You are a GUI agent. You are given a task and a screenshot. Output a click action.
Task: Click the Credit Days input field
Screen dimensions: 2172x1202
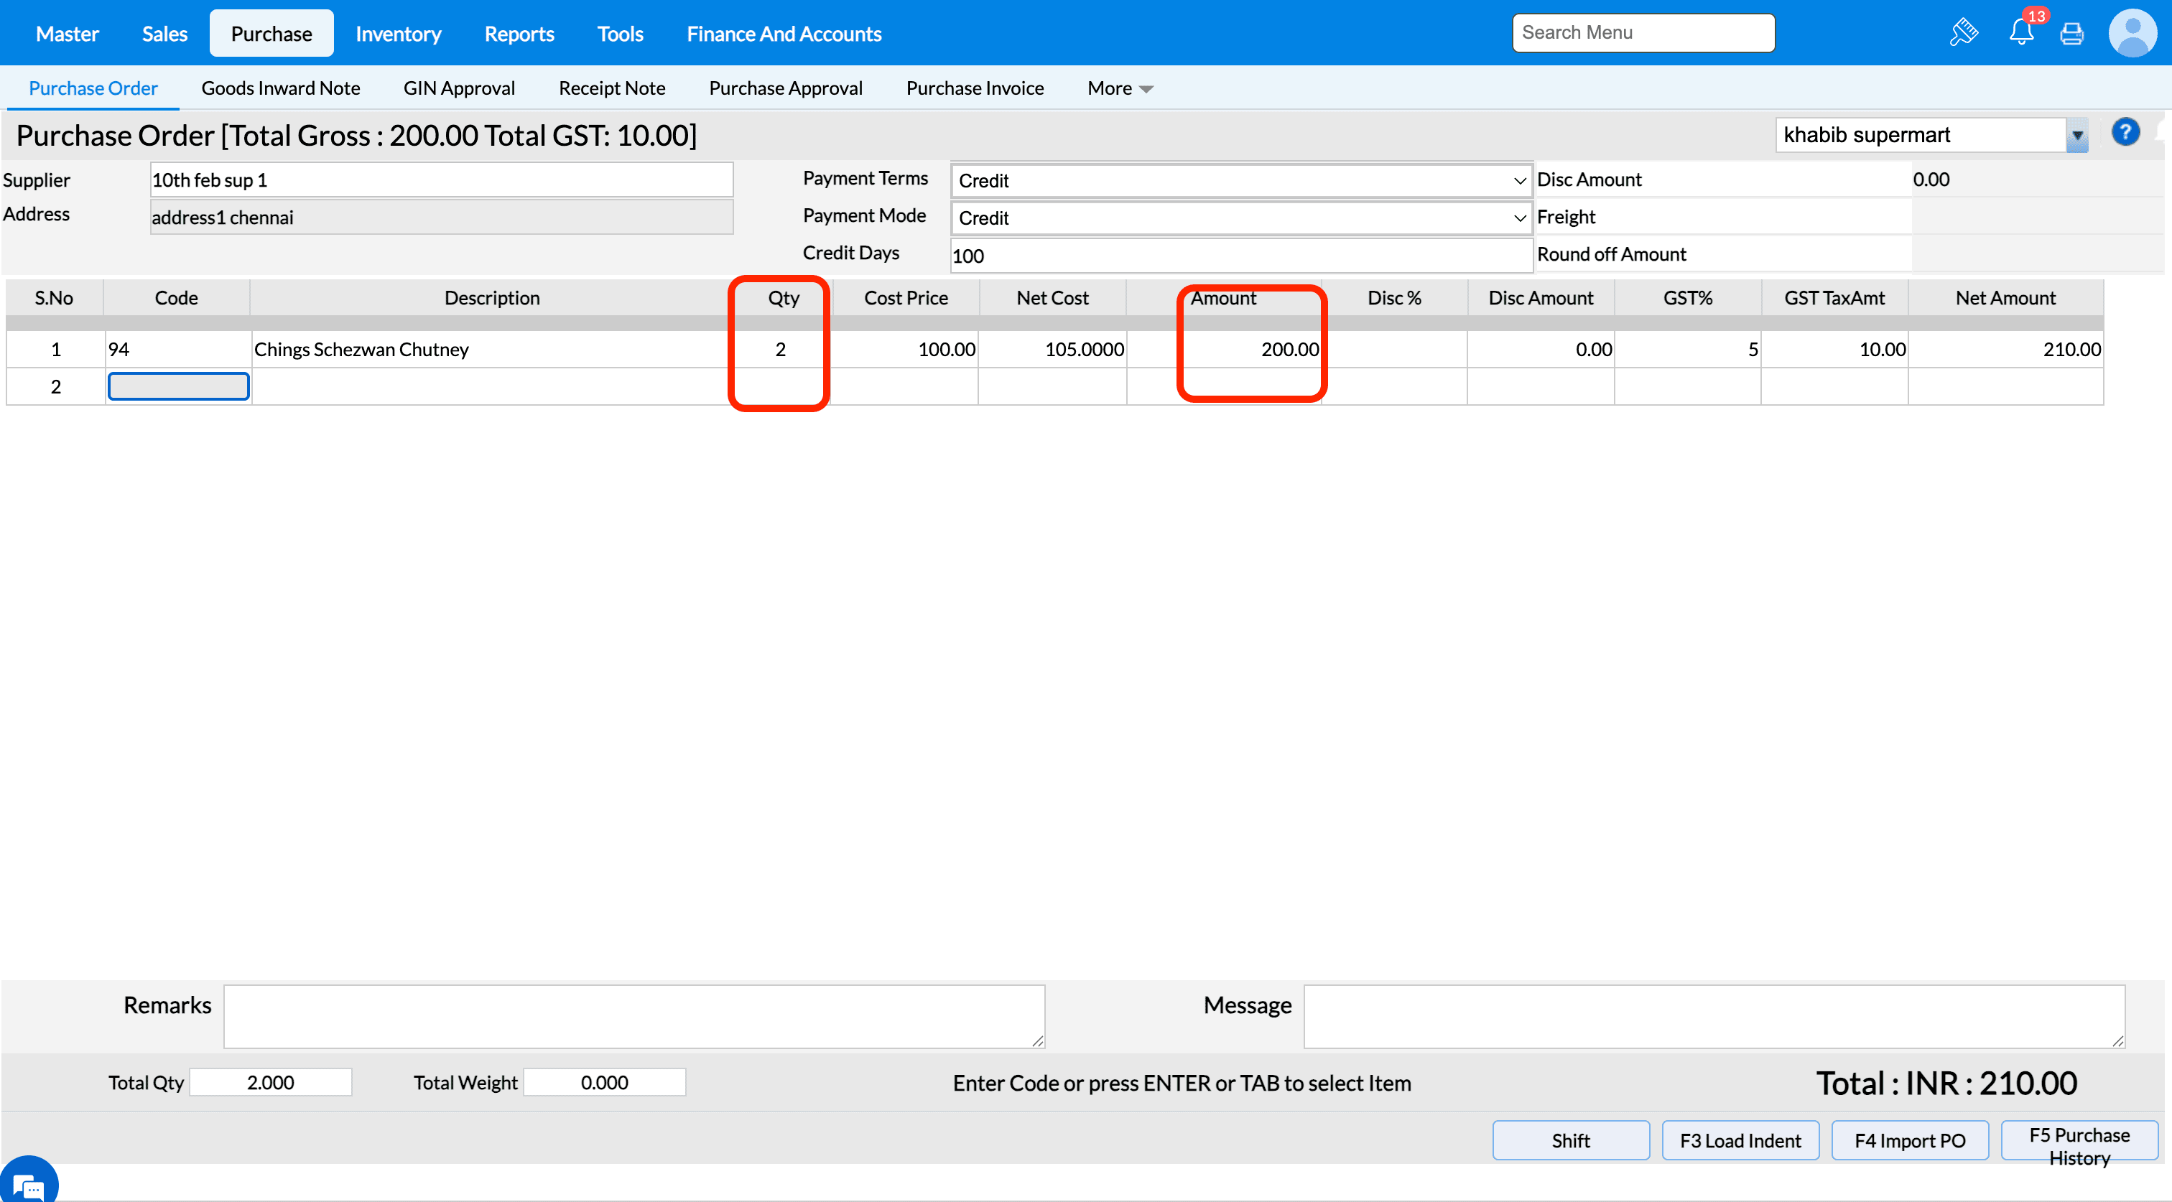[x=1240, y=256]
